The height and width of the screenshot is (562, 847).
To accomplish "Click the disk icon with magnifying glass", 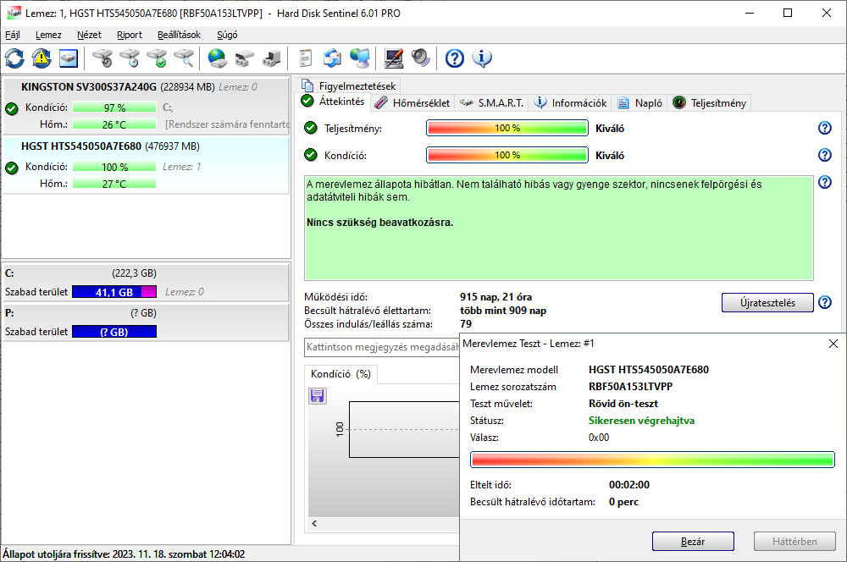I will [184, 58].
